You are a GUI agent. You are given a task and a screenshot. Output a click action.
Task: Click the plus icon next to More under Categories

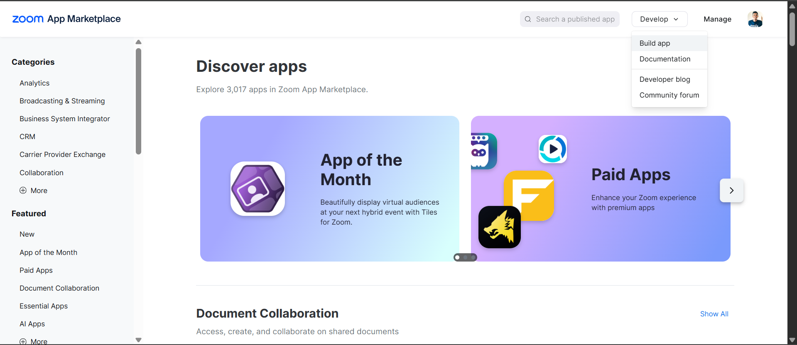pos(23,190)
